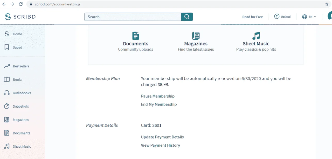The width and height of the screenshot is (332, 159).
Task: Click the magnifying glass search button
Action: 187,17
